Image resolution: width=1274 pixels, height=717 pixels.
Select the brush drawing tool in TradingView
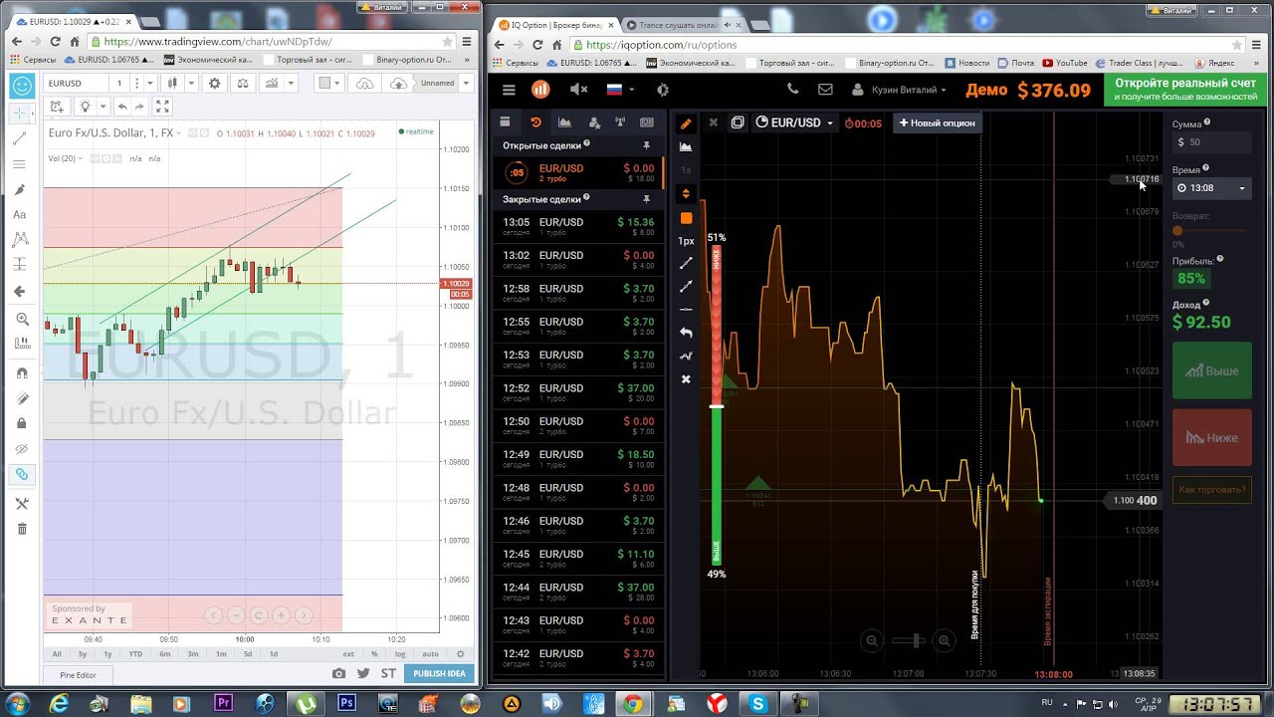pyautogui.click(x=21, y=189)
